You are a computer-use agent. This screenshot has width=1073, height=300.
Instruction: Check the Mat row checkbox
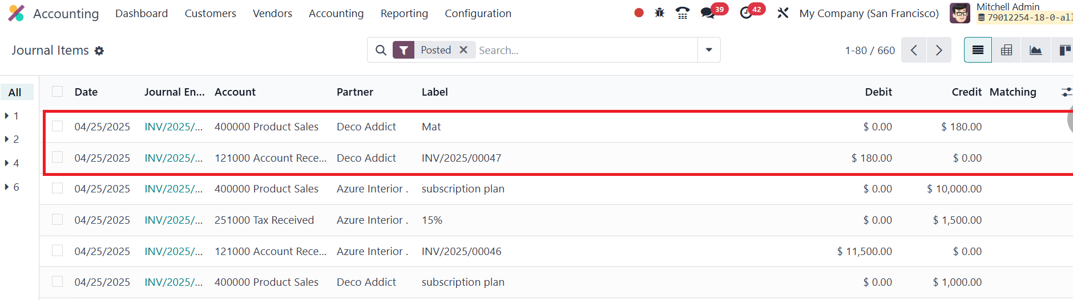(x=58, y=126)
